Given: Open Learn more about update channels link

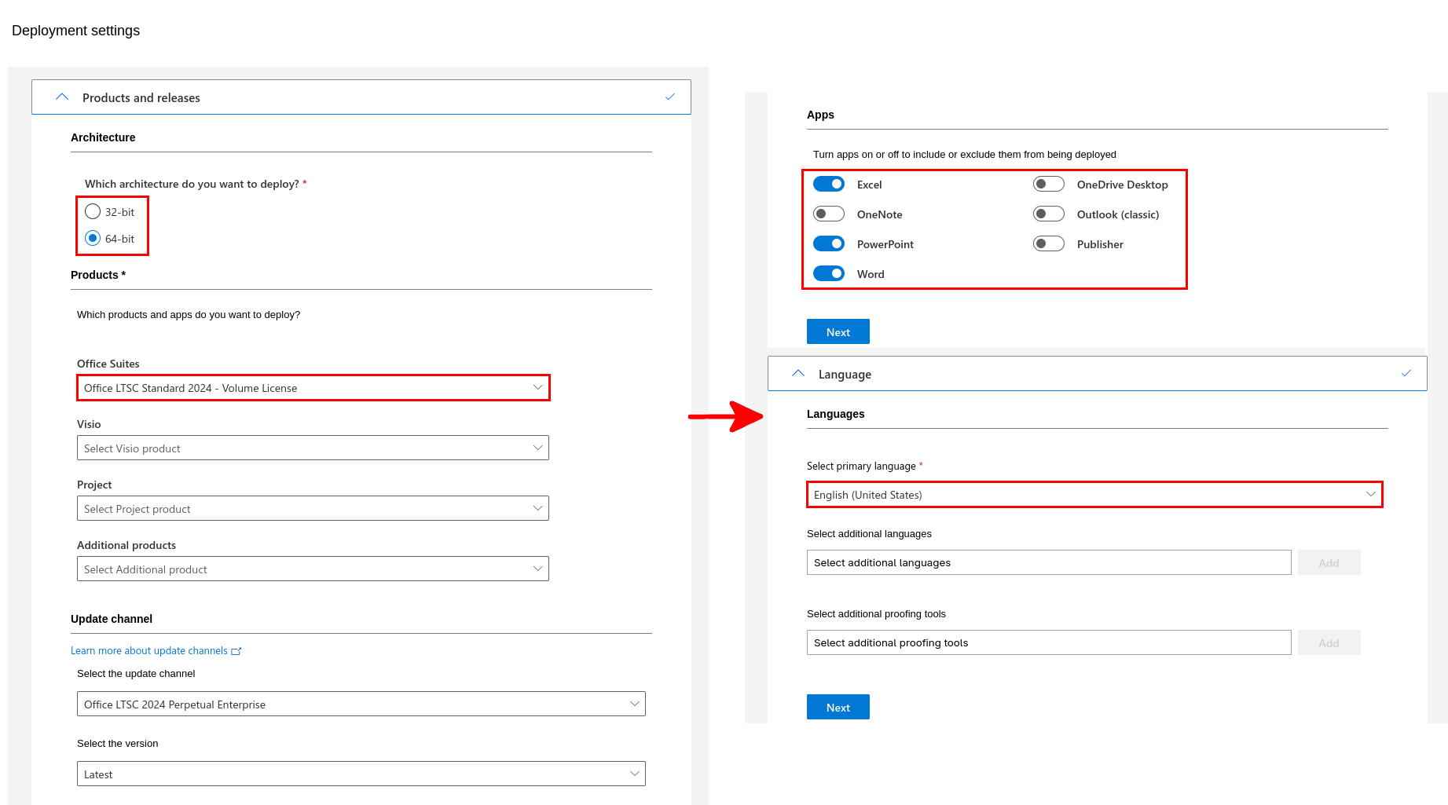Looking at the screenshot, I should click(149, 651).
